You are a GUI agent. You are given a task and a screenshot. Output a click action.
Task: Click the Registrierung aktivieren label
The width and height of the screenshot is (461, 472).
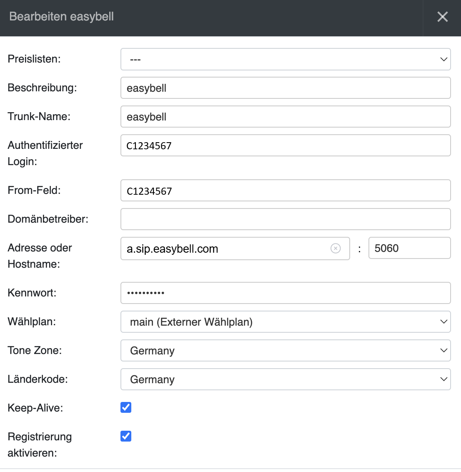[x=40, y=444]
